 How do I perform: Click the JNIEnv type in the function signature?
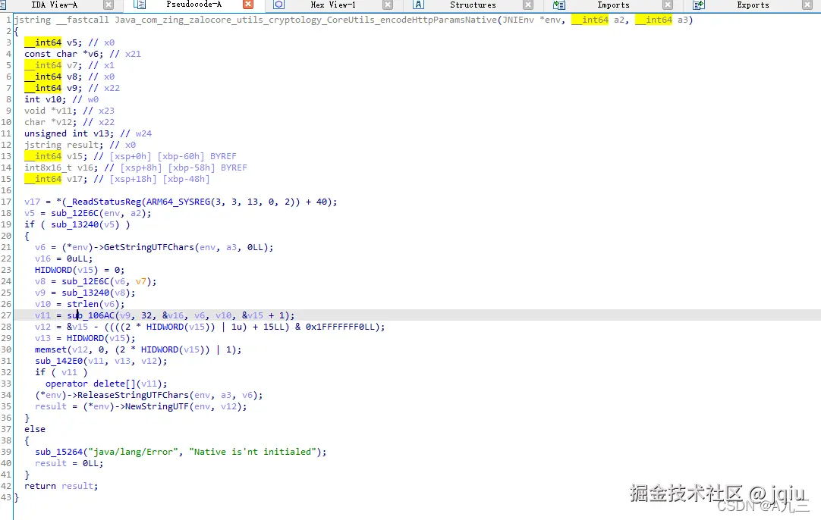518,20
